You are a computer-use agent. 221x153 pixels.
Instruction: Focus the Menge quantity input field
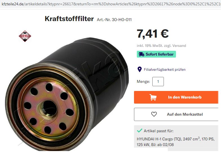(158, 81)
